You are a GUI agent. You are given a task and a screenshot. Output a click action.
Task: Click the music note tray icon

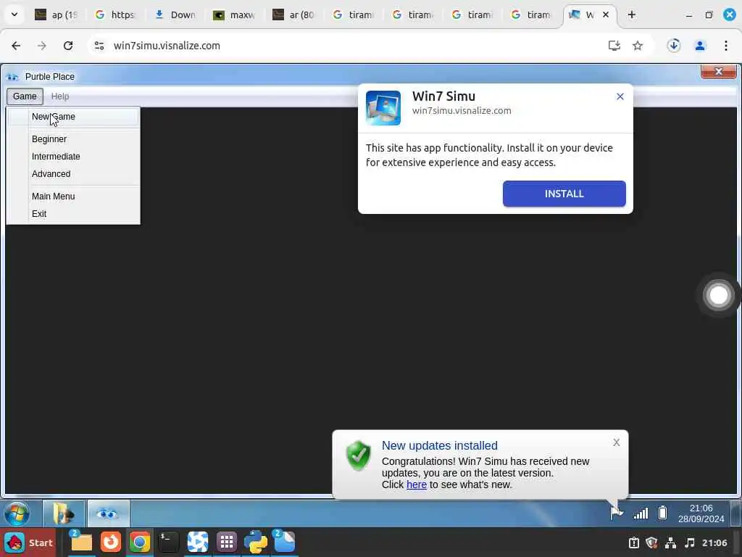[x=690, y=542]
